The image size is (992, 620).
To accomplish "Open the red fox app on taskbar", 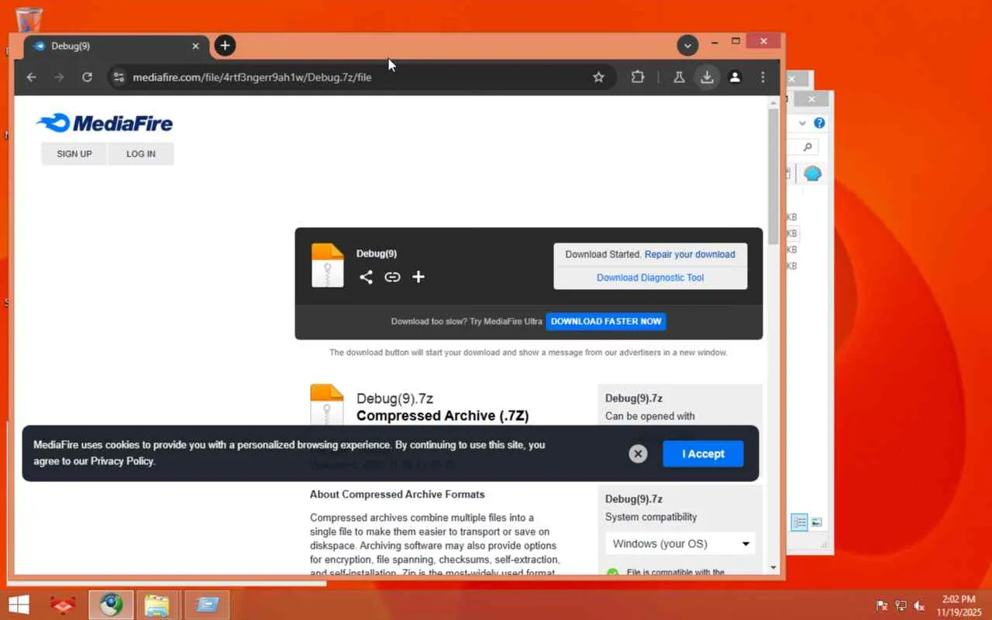I will point(62,605).
